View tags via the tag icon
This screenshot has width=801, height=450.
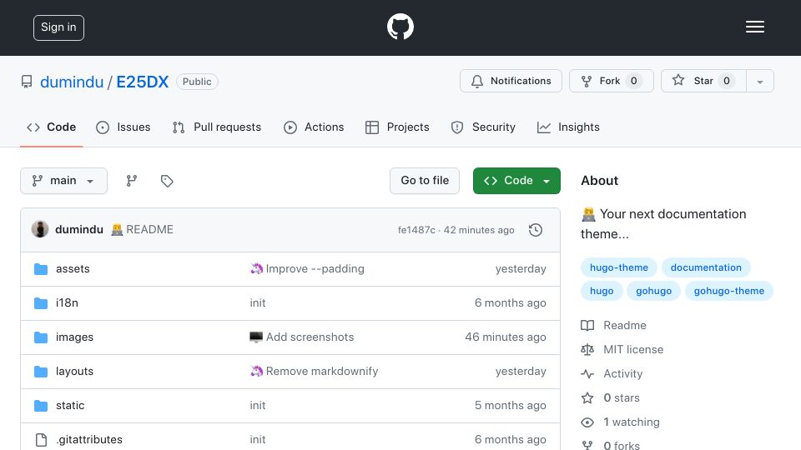[167, 181]
